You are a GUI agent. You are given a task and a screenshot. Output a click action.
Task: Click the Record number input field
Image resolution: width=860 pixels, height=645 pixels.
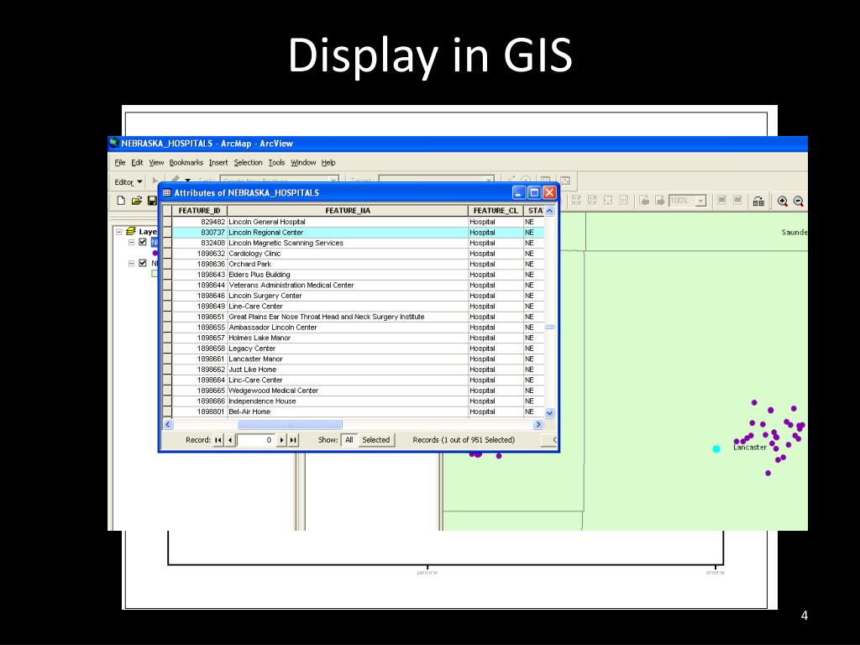point(255,440)
